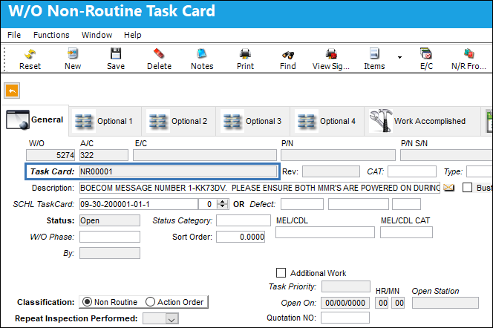Switch to the Optional 2 tab
The width and height of the screenshot is (493, 328).
pyautogui.click(x=179, y=121)
